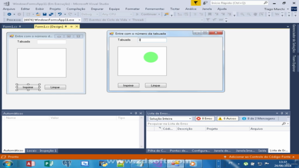This screenshot has height=168, width=299.
Task: Click the quick launch search magnifier
Action: 265,3
